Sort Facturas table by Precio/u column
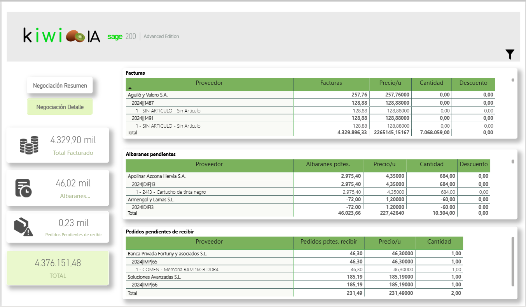 pos(390,83)
